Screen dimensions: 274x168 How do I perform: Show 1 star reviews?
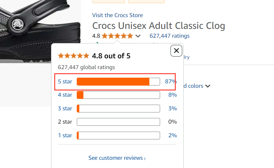tap(65, 135)
